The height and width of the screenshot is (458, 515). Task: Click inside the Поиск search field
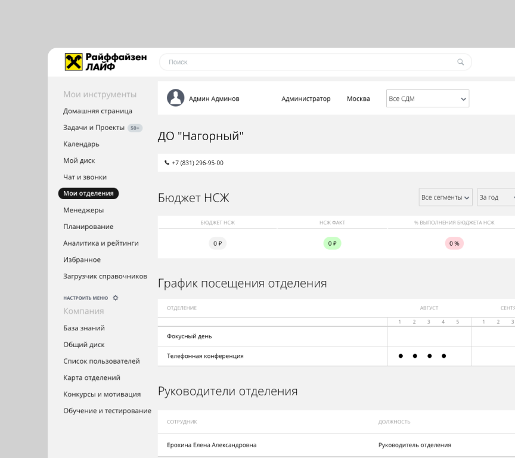pos(238,62)
